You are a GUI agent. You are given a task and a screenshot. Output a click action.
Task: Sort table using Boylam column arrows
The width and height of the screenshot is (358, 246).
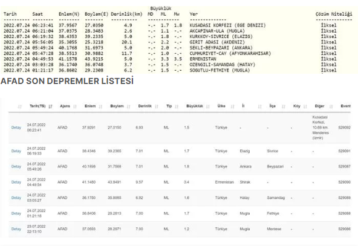pyautogui.click(x=128, y=106)
